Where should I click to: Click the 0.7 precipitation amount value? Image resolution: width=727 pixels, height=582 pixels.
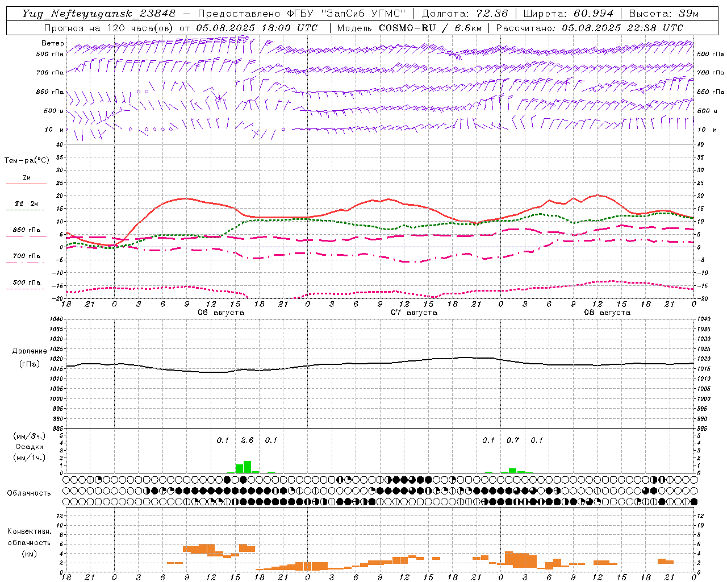coord(513,440)
